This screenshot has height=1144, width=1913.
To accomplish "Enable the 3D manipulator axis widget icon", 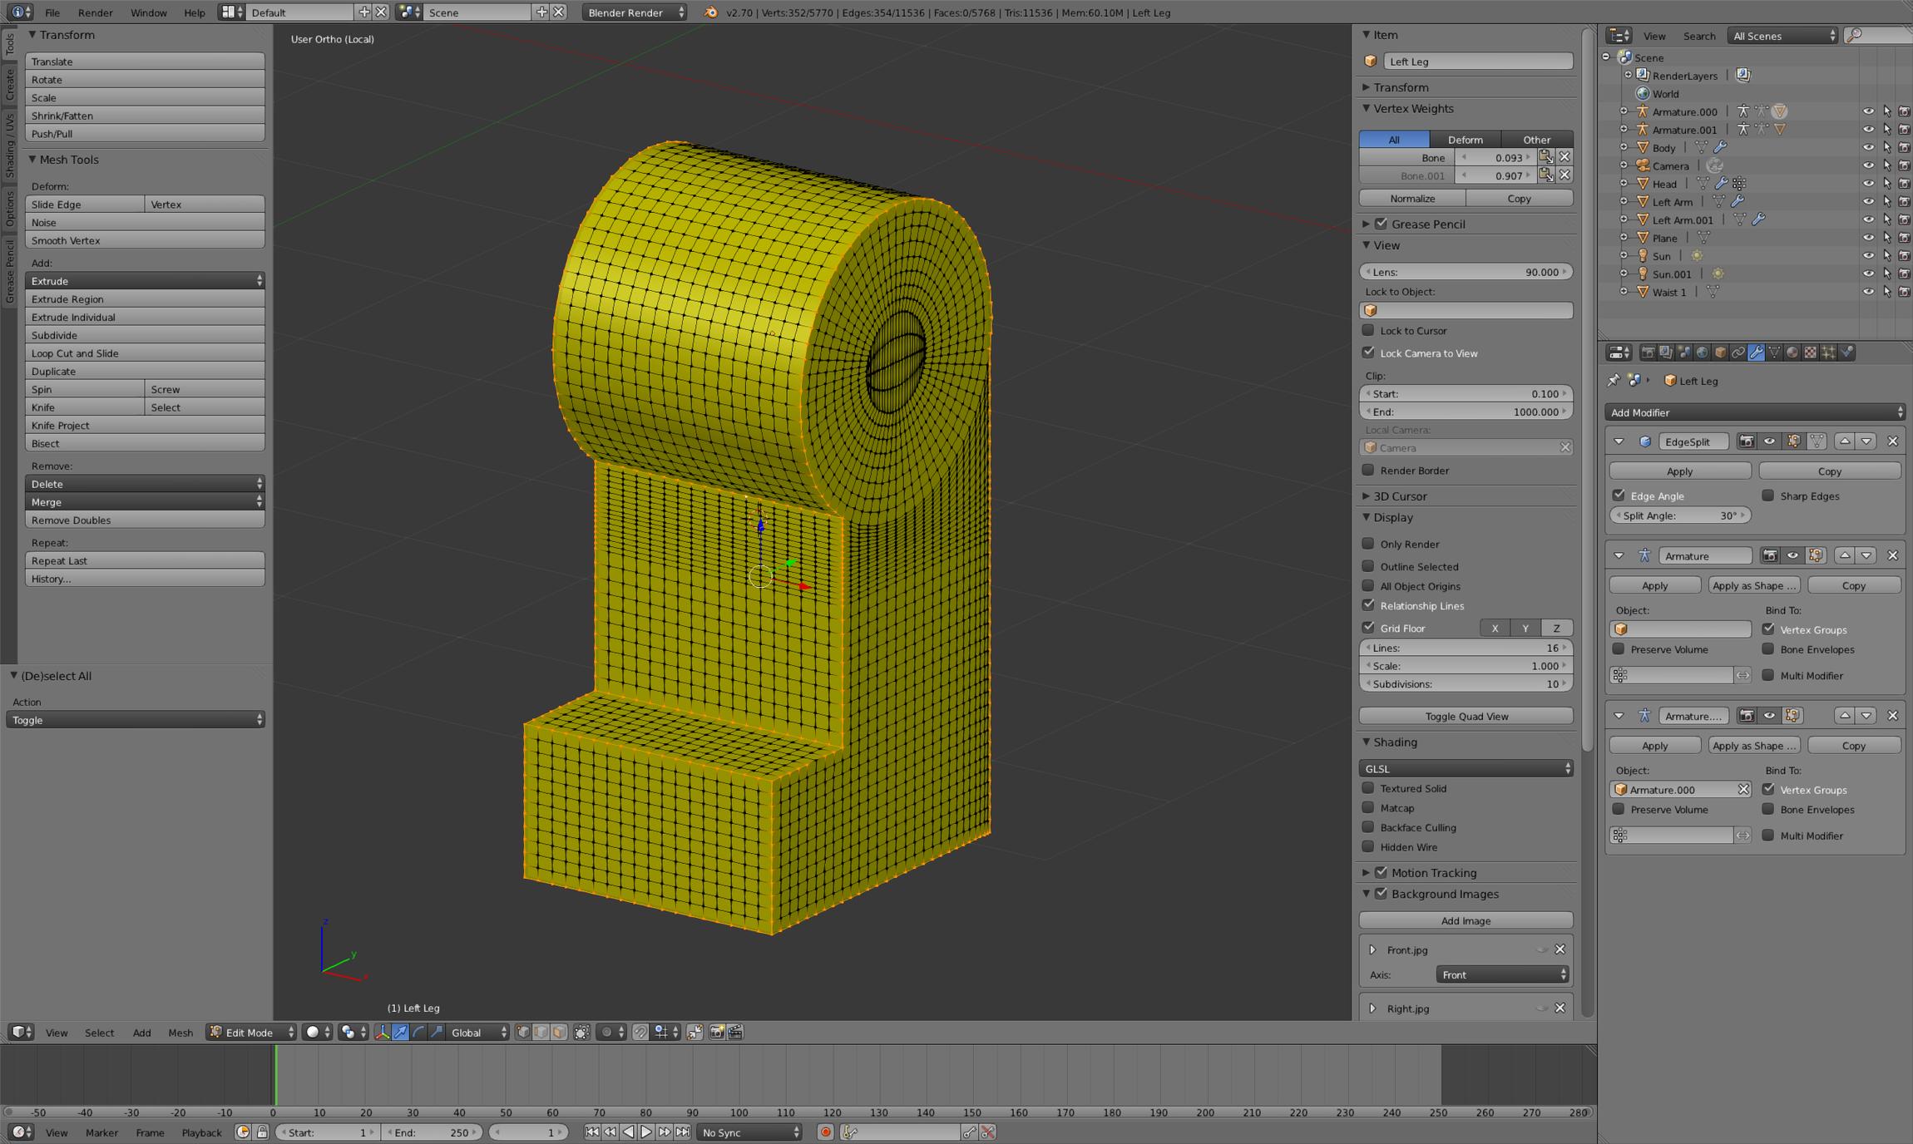I will 382,1032.
